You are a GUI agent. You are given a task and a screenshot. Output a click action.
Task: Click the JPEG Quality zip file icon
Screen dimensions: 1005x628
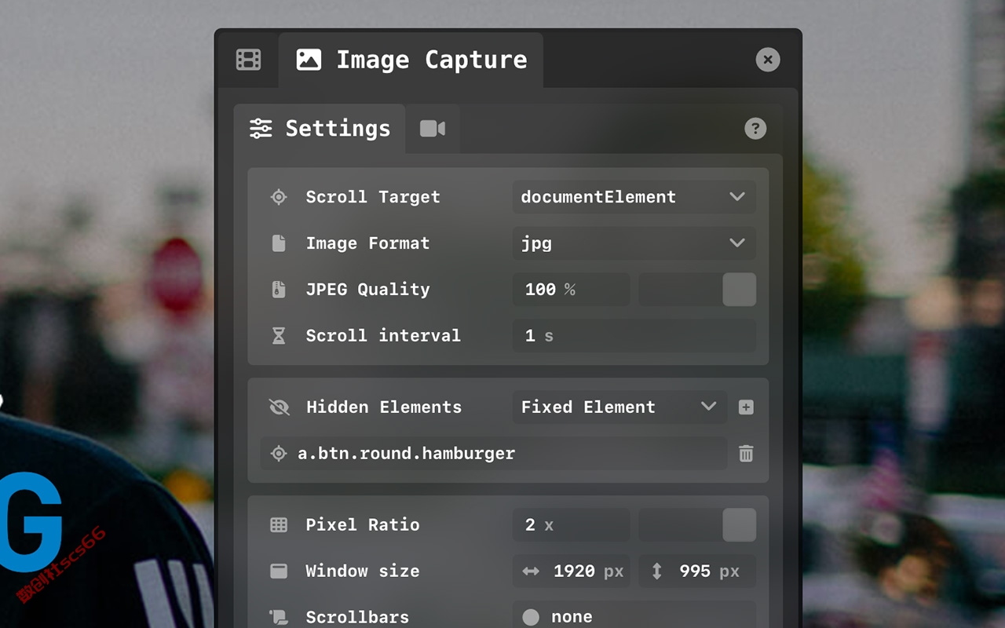click(279, 290)
